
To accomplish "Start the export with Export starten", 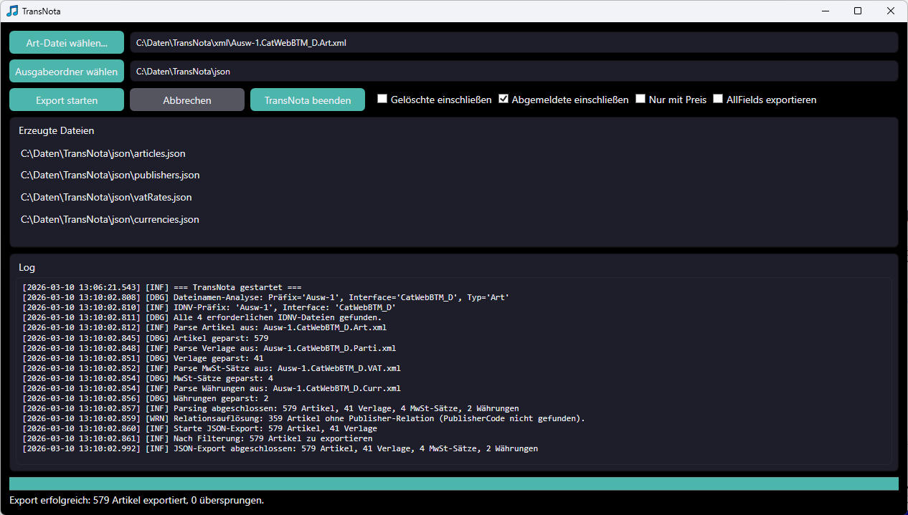I will coord(66,99).
